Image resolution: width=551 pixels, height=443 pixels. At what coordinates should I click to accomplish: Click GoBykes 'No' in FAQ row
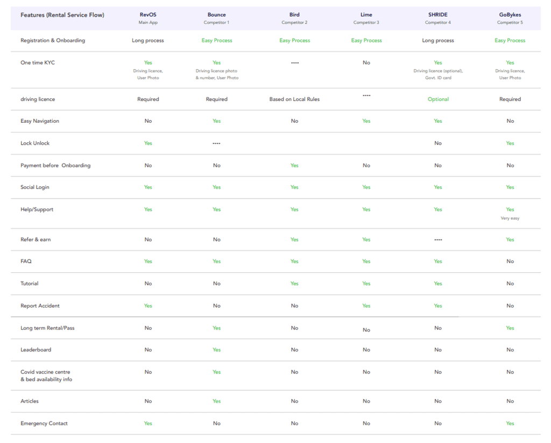point(510,261)
